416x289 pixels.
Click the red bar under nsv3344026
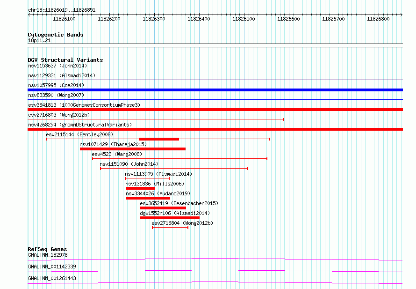coord(148,198)
